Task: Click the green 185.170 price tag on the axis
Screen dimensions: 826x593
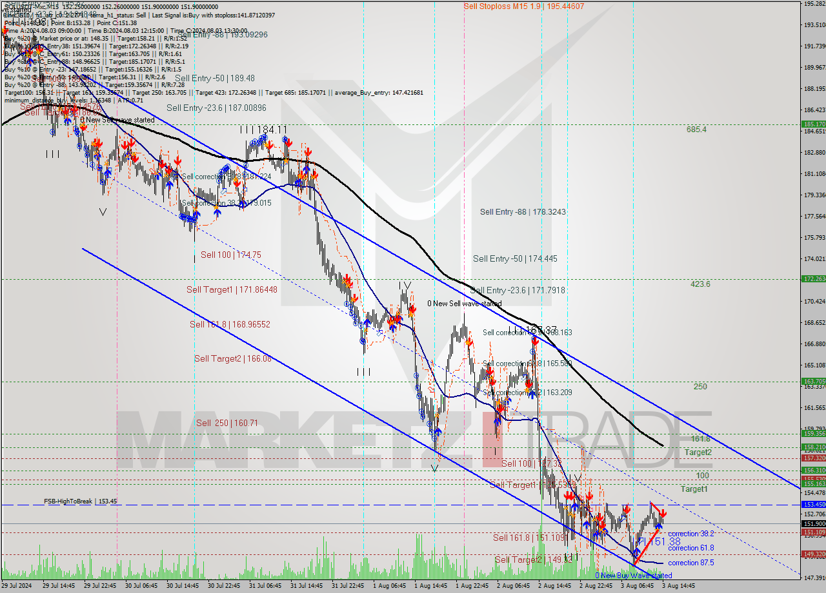Action: point(813,124)
